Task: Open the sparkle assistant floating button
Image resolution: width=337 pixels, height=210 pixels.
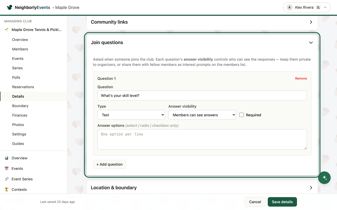Action: pos(324,178)
